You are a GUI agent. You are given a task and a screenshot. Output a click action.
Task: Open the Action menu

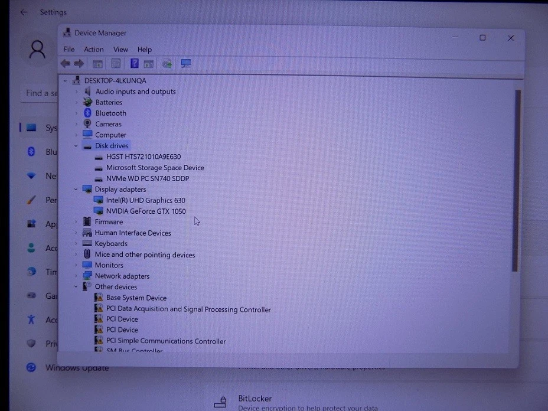tap(93, 50)
